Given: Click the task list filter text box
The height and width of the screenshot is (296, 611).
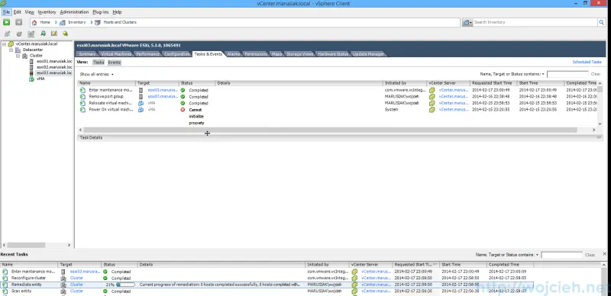Looking at the screenshot, I should point(567,74).
